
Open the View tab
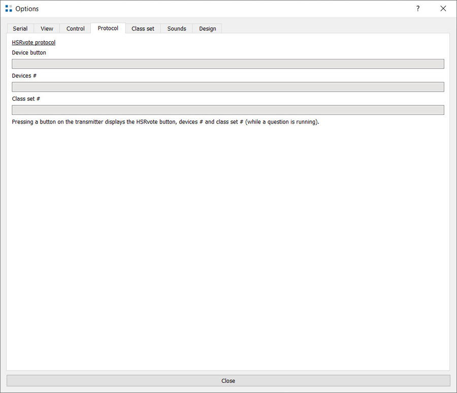point(47,29)
